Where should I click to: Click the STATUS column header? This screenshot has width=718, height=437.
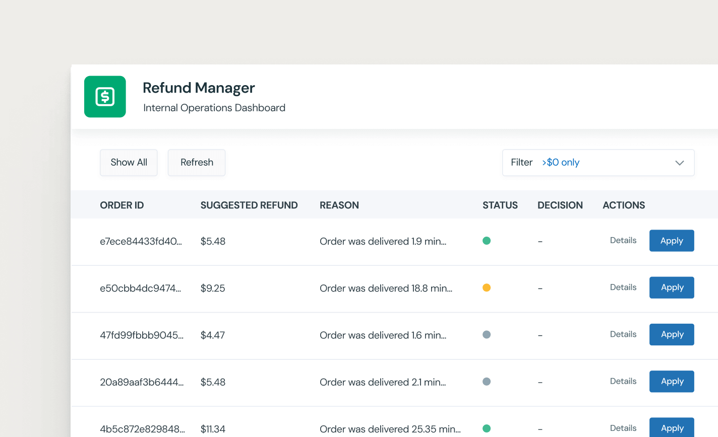(x=500, y=205)
